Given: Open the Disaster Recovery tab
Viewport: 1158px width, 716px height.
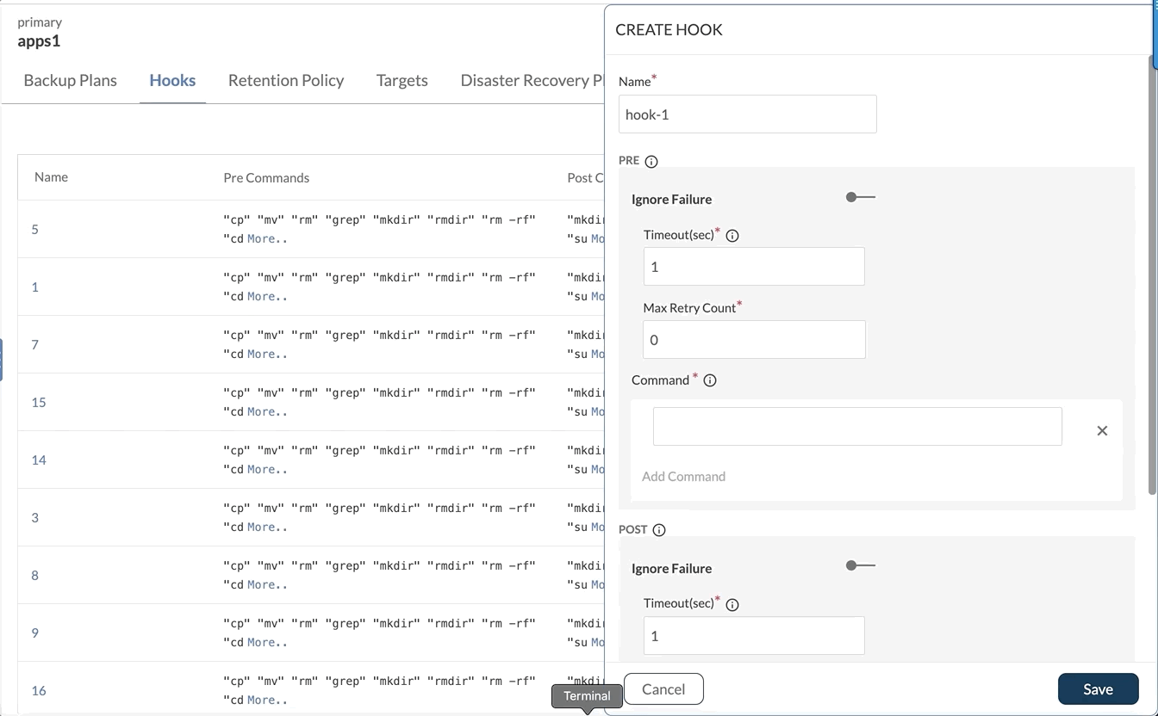Looking at the screenshot, I should tap(532, 80).
